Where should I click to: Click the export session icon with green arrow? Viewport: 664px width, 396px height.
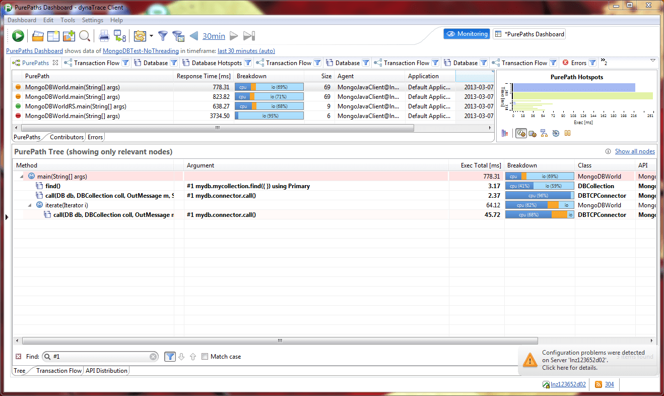tap(119, 36)
